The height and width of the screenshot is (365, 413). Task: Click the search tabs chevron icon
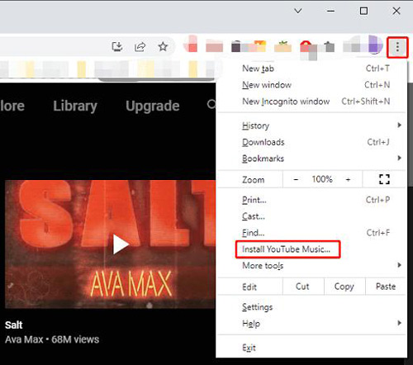click(x=298, y=11)
